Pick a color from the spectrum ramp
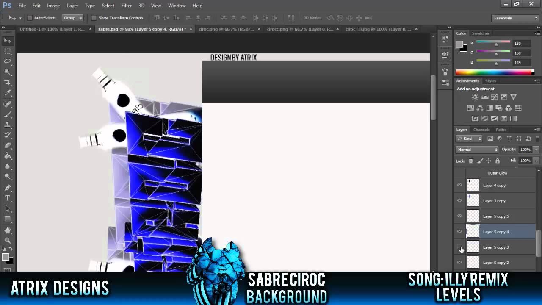The width and height of the screenshot is (542, 305). [x=495, y=72]
